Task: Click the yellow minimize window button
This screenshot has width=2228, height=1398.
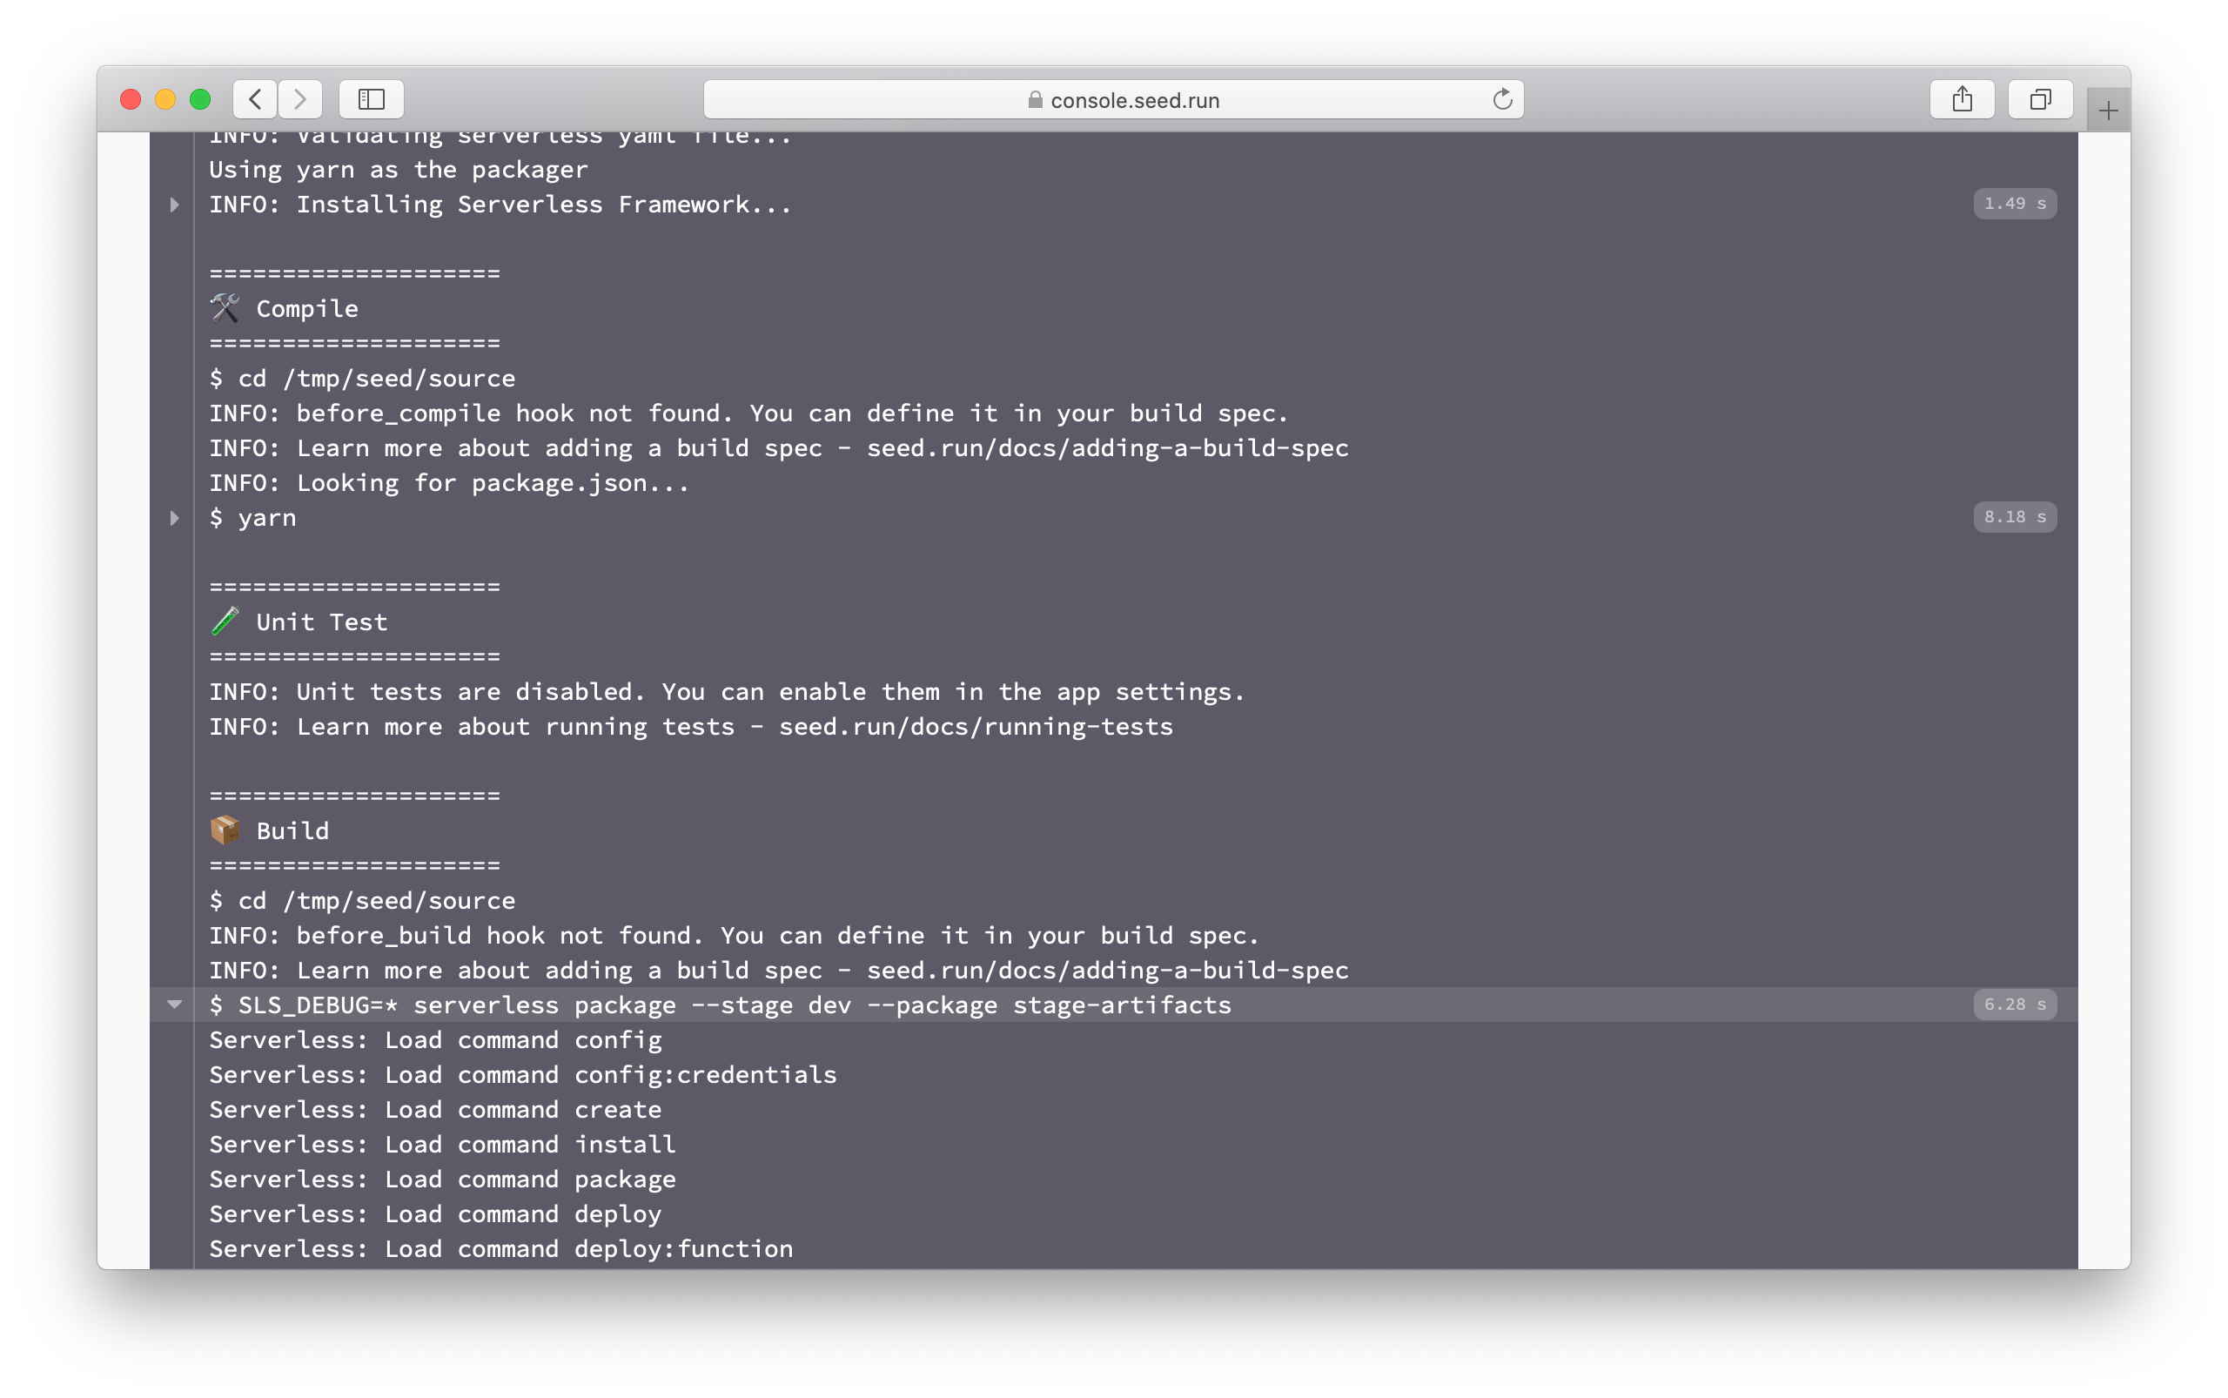Action: pyautogui.click(x=165, y=99)
